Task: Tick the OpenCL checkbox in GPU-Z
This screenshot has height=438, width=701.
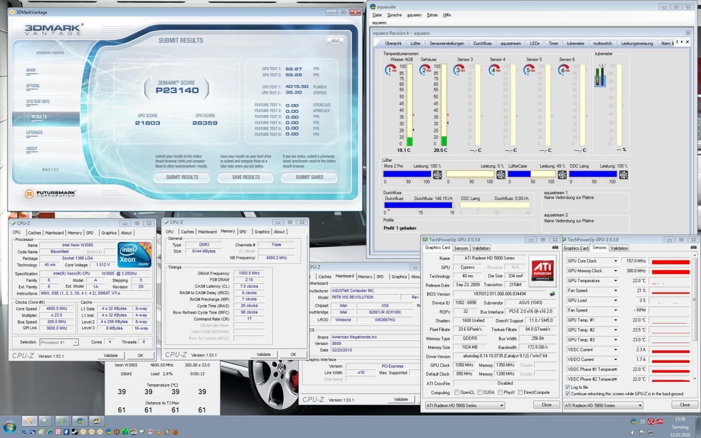Action: coord(457,392)
